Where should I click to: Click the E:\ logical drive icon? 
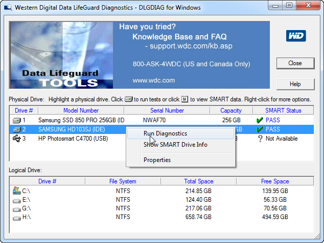pyautogui.click(x=17, y=200)
